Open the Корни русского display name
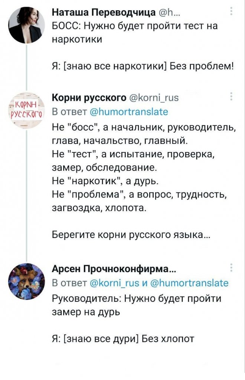The image size is (245, 380). (x=89, y=98)
